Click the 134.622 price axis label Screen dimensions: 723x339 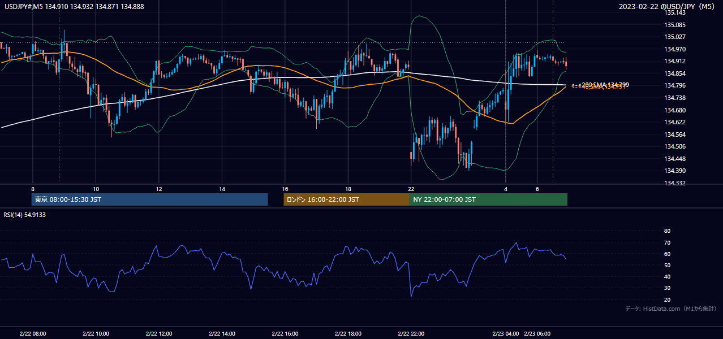(x=675, y=122)
